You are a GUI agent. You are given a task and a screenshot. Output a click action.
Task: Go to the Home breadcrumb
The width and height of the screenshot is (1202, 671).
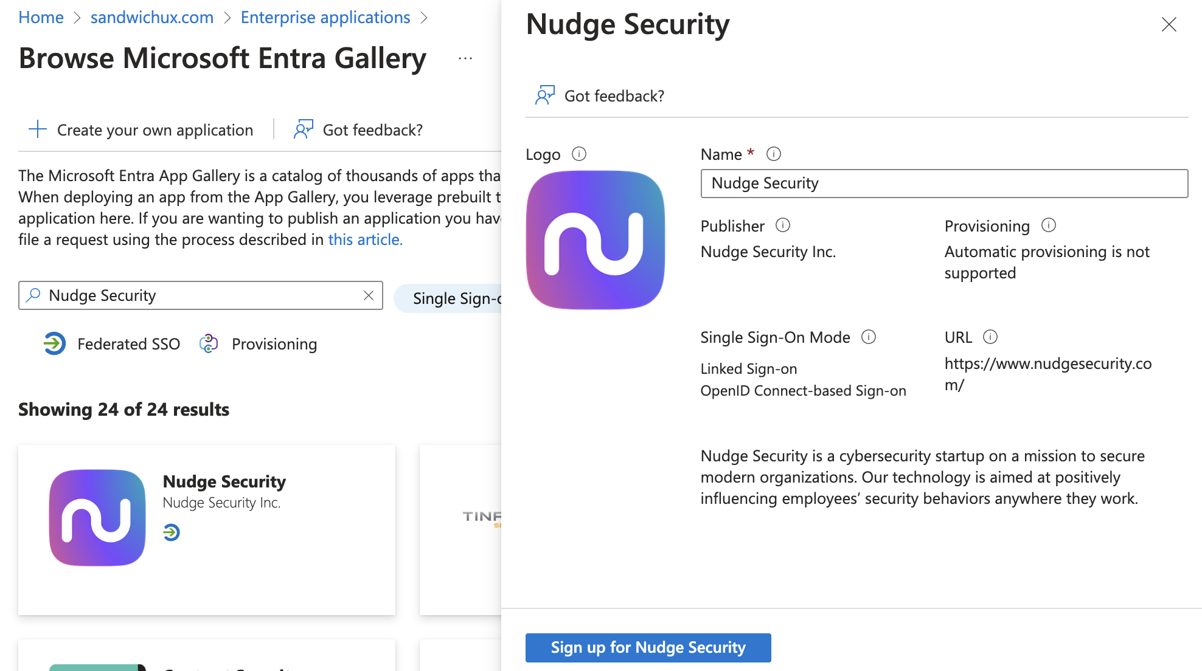(x=41, y=18)
